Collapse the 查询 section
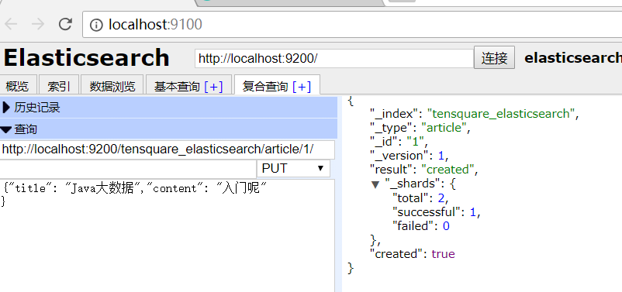622x292 pixels. [x=168, y=129]
